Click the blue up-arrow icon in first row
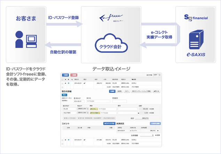This screenshot has height=154, width=221. [x=69, y=83]
